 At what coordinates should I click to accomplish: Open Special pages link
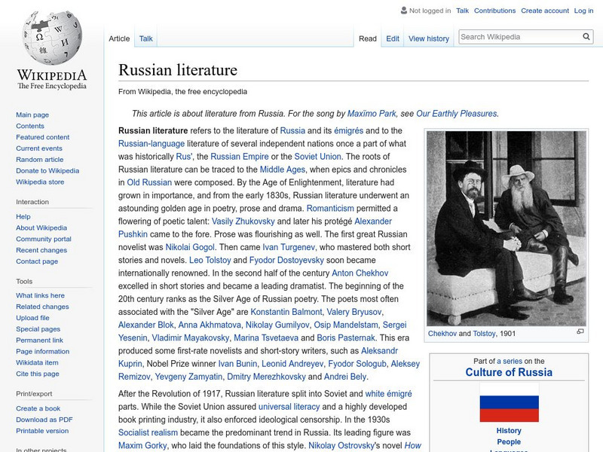click(38, 328)
